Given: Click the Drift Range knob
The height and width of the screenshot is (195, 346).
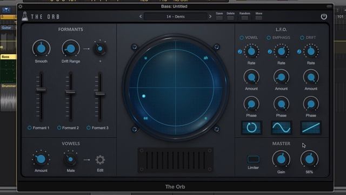Looking at the screenshot, I should [x=71, y=49].
